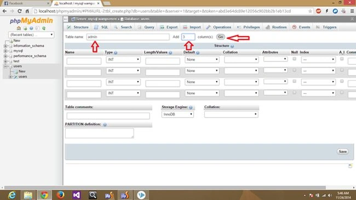Image resolution: width=356 pixels, height=200 pixels.
Task: Click help icon next to Type header
Action: pos(116,53)
